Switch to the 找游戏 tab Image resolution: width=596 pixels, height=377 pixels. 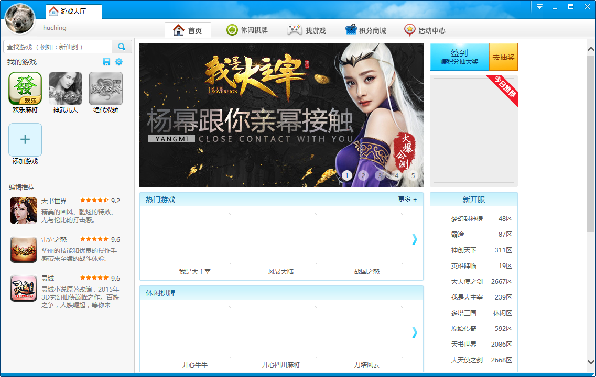coord(307,30)
